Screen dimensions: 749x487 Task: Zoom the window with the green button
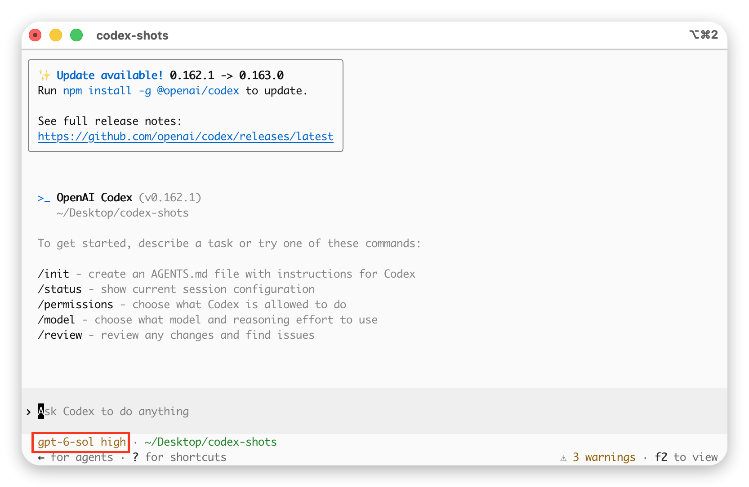(x=76, y=35)
